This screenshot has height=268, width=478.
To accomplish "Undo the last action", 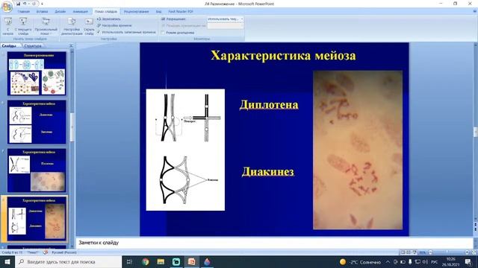I will pos(25,4).
